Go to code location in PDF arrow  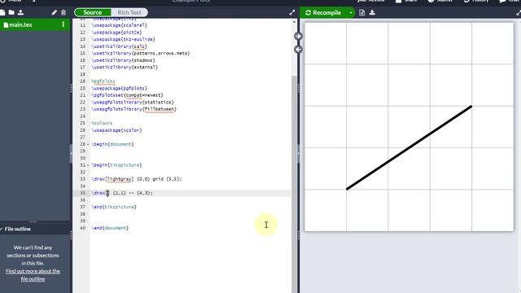[x=298, y=36]
